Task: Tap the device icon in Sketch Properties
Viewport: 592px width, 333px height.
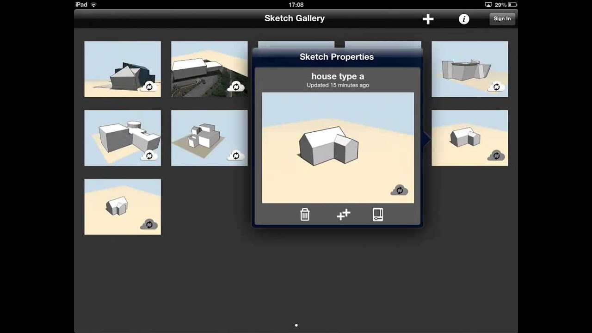Action: tap(378, 215)
